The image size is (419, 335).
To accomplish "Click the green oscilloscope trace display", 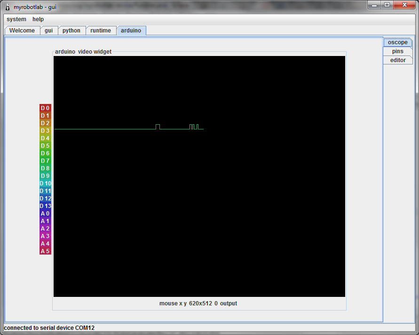I will [199, 176].
